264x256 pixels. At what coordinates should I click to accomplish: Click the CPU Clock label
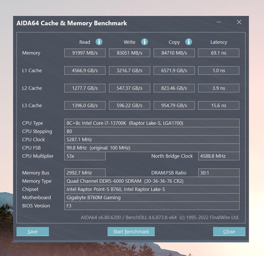(34, 140)
